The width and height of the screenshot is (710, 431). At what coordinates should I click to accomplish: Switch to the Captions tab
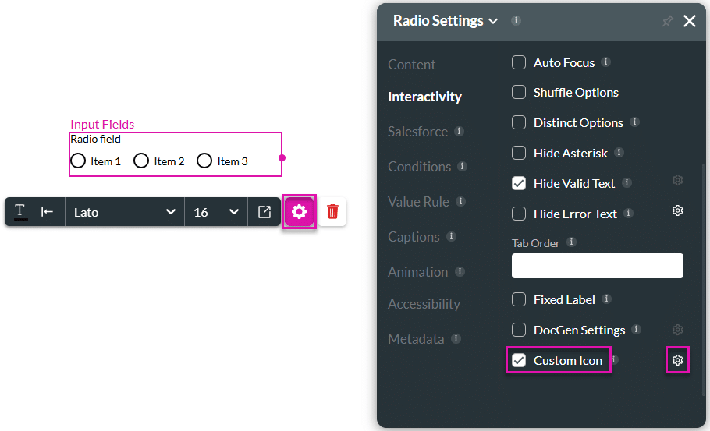(x=414, y=236)
